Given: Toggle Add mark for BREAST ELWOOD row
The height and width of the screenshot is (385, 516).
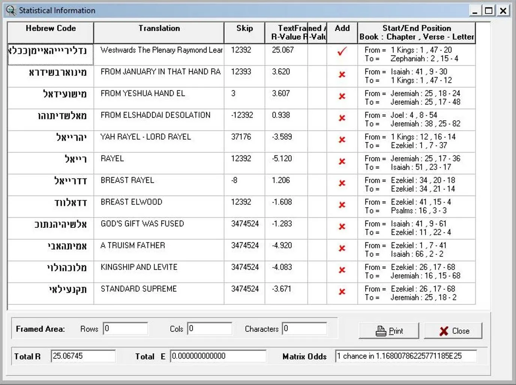Looking at the screenshot, I should tap(342, 205).
